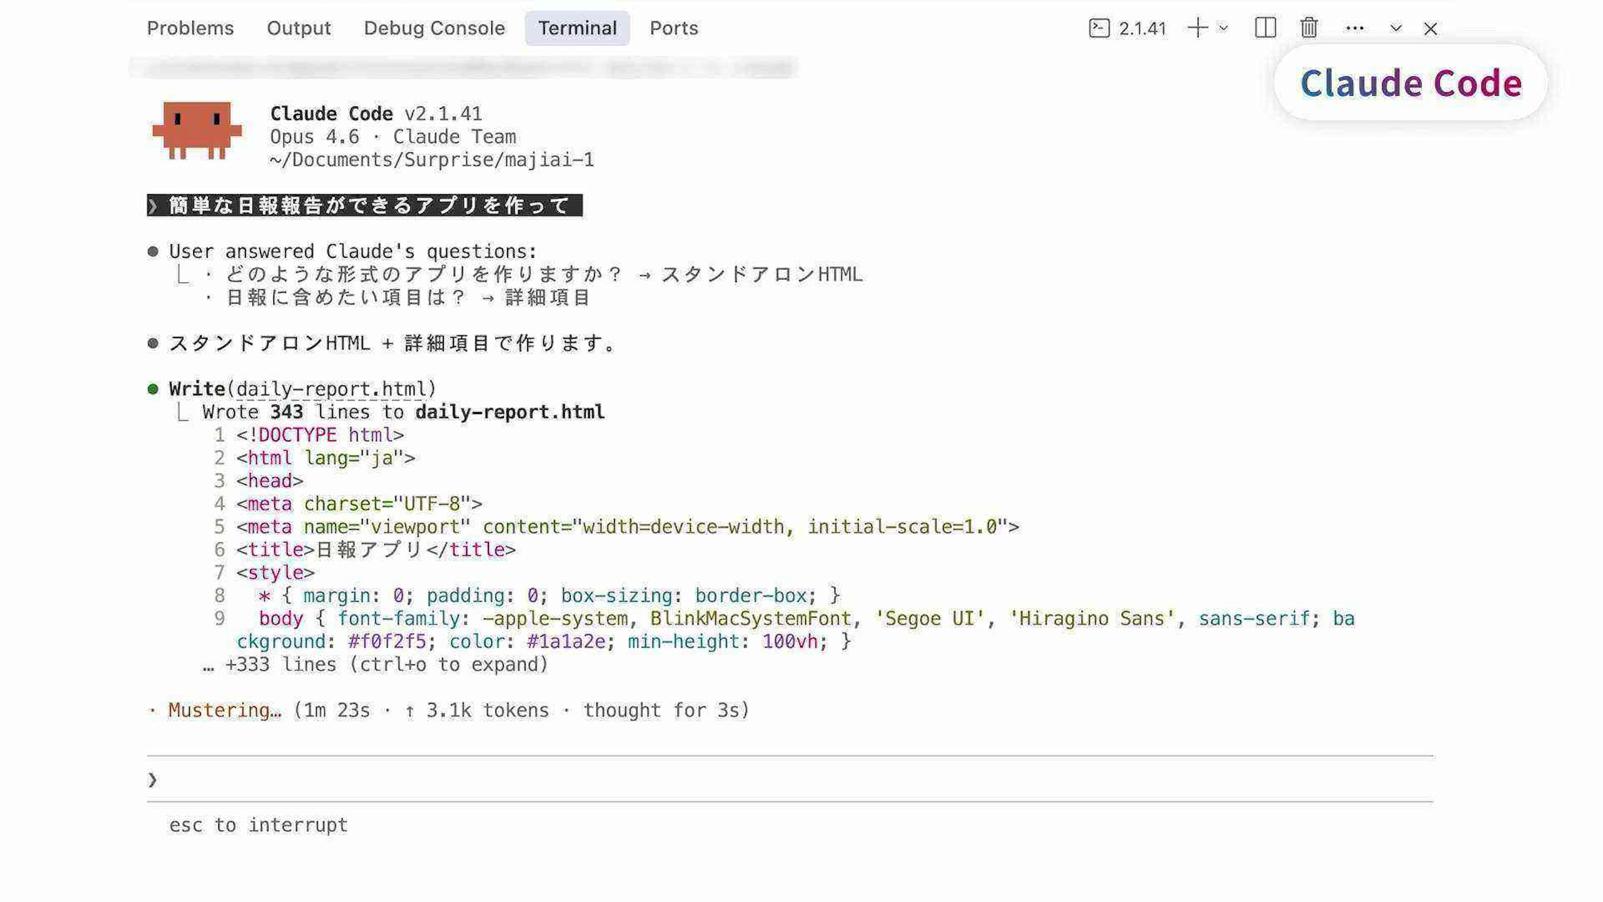Split the terminal panel
This screenshot has width=1603, height=902.
[x=1265, y=29]
